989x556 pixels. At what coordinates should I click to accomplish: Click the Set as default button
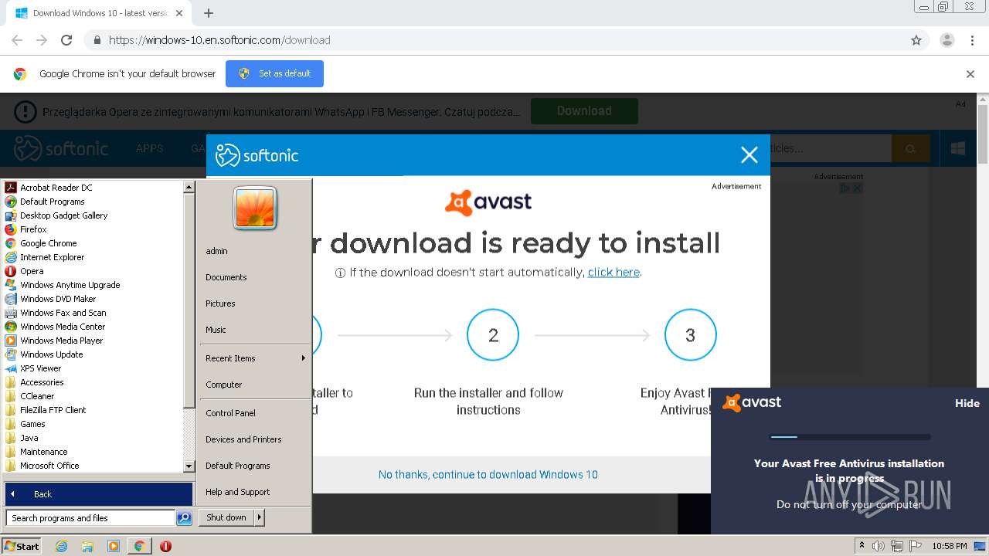point(274,73)
